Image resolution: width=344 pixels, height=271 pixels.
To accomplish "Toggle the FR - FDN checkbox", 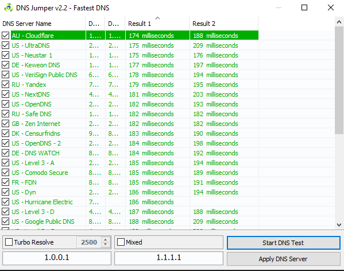I will pyautogui.click(x=6, y=182).
